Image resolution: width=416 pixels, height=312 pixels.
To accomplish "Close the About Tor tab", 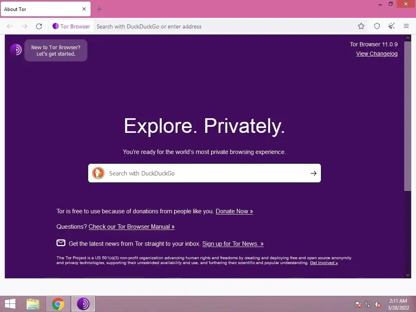I will [x=84, y=9].
